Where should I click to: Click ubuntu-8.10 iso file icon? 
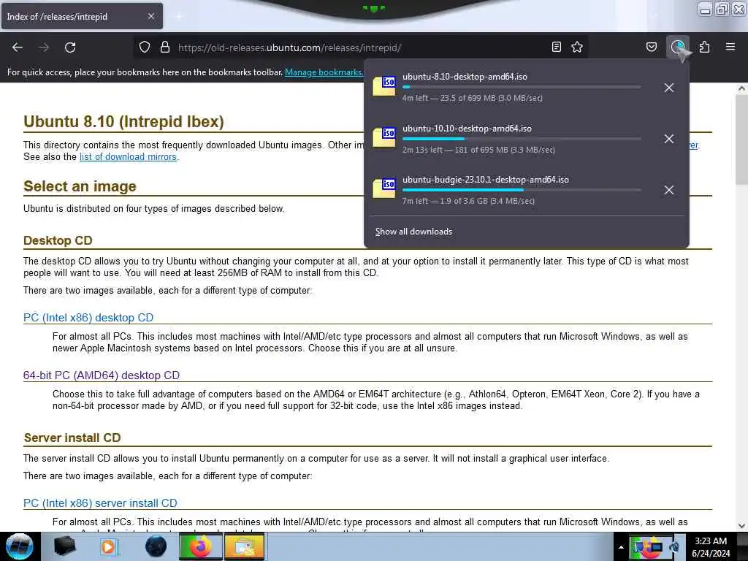384,86
